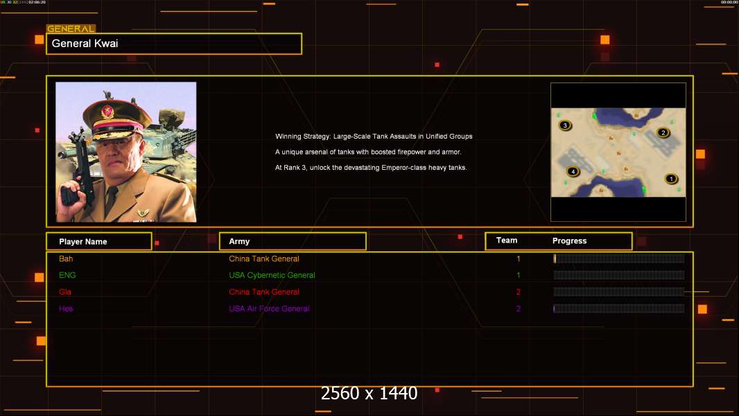Select player name Bah
Image resolution: width=739 pixels, height=416 pixels.
(x=66, y=259)
